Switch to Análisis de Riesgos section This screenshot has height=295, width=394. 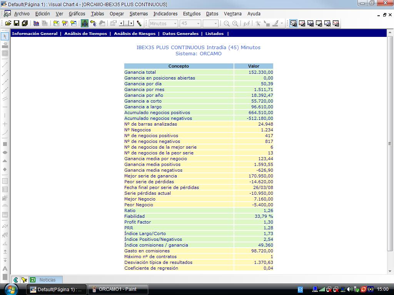135,34
